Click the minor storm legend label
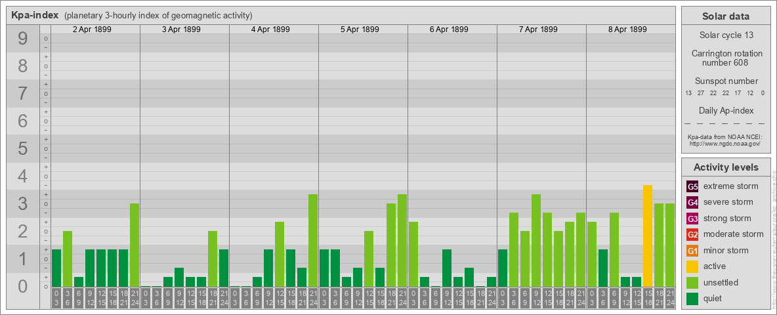This screenshot has width=777, height=315. coord(726,250)
